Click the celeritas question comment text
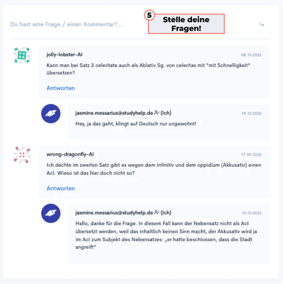Screen dimensions: 283x284 click(148, 69)
